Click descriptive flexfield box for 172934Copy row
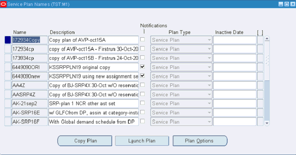This screenshot has width=296, height=155. 260,40
